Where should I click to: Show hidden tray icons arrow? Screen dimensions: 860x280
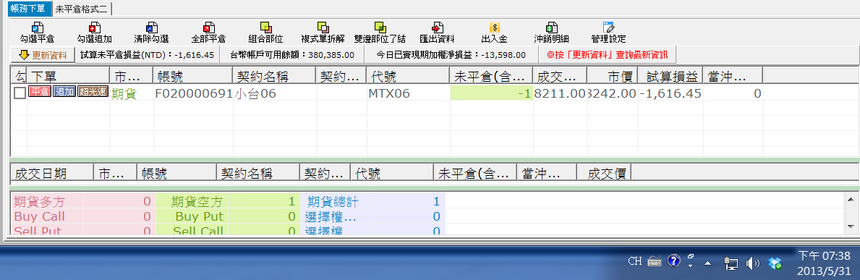click(707, 263)
